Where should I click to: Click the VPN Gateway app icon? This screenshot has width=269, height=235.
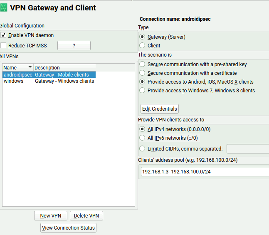[4, 7]
